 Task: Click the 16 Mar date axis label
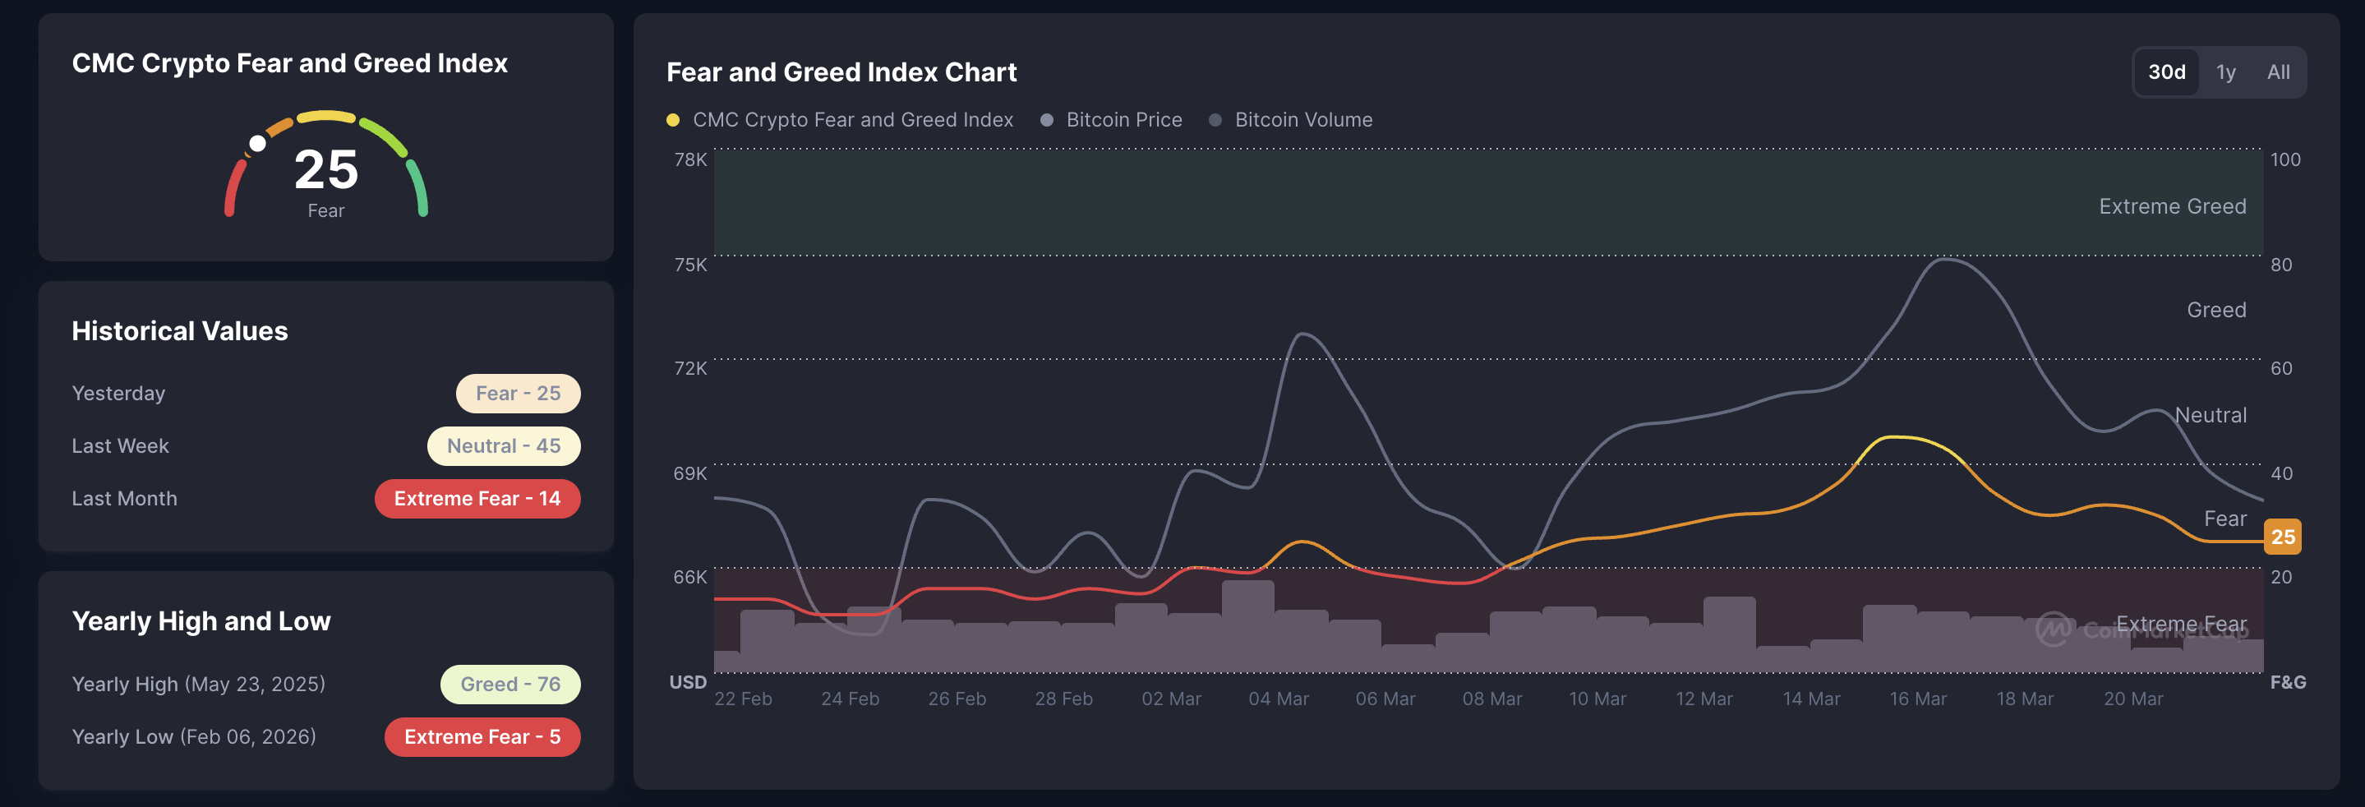click(1917, 699)
